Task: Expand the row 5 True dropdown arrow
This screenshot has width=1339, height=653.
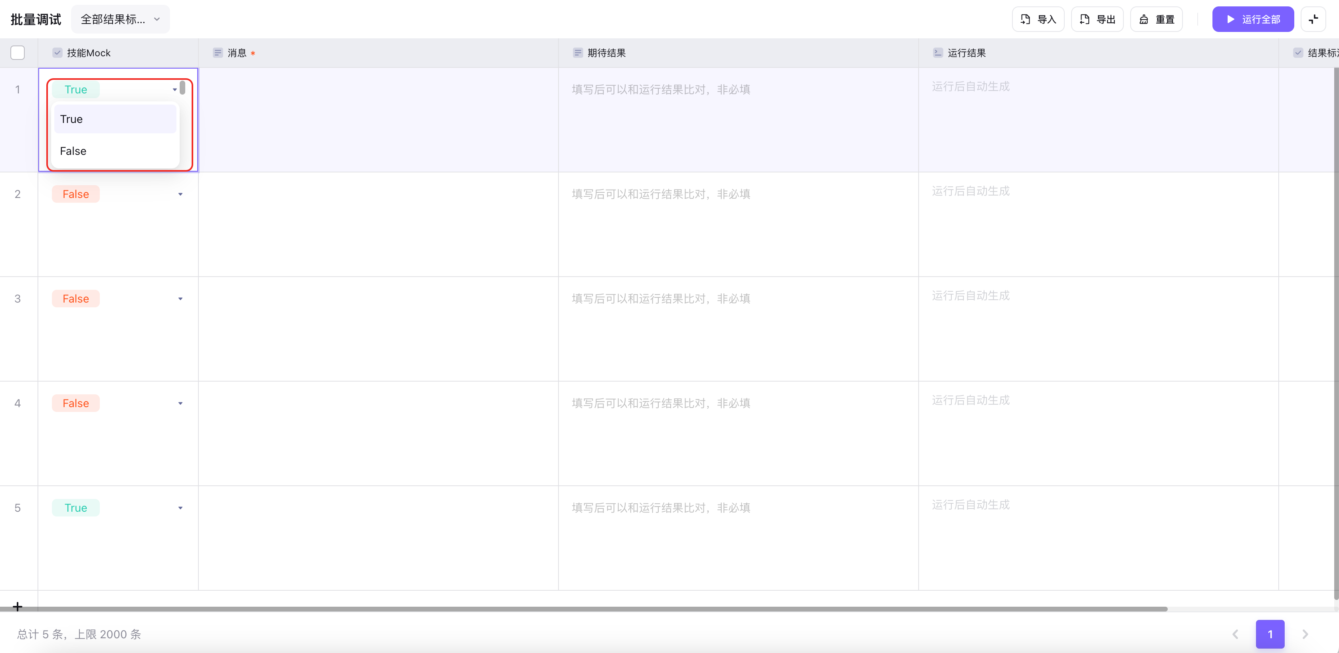Action: coord(180,508)
